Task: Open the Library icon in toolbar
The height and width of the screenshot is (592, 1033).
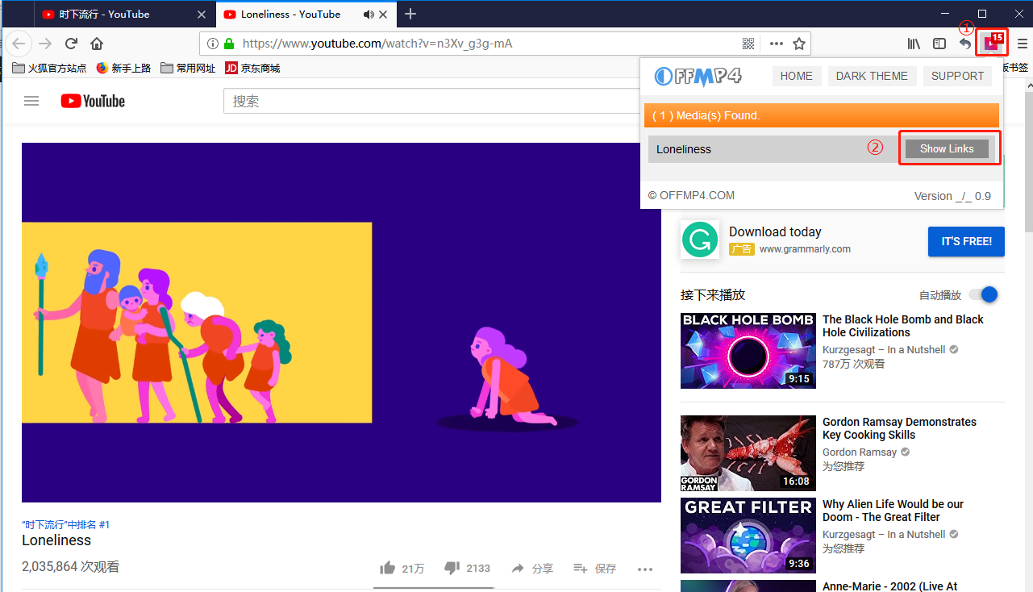Action: [x=914, y=44]
